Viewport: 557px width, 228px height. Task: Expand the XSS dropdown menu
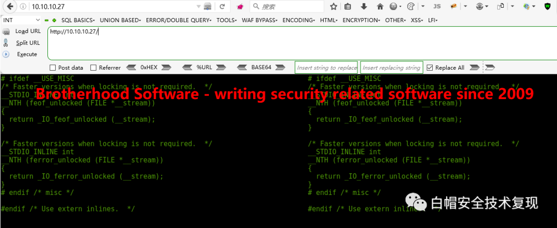(x=417, y=20)
